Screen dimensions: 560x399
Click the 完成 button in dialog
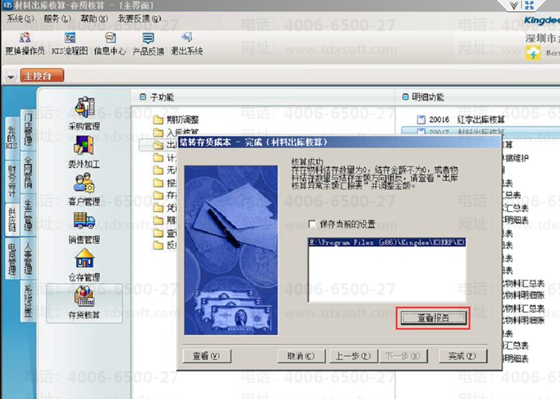(462, 356)
